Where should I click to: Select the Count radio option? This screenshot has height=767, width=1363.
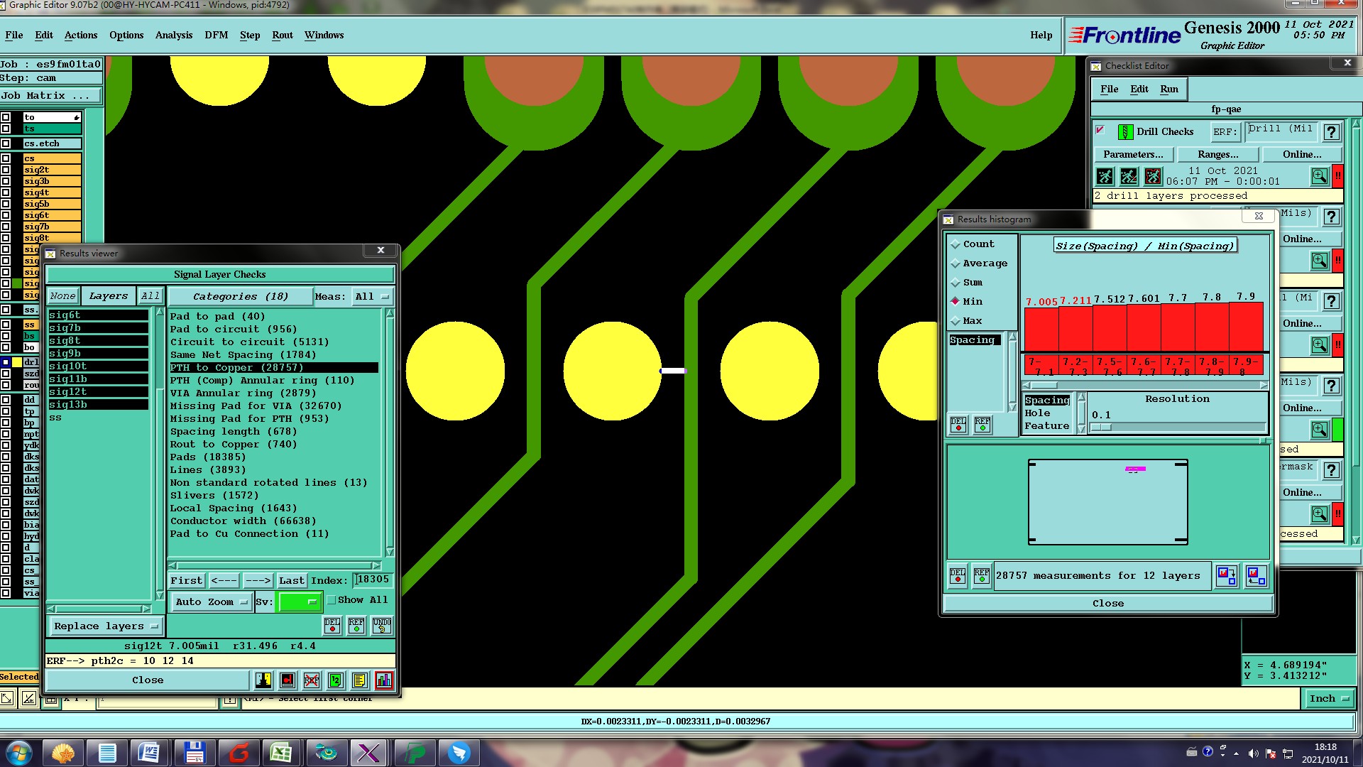coord(956,244)
